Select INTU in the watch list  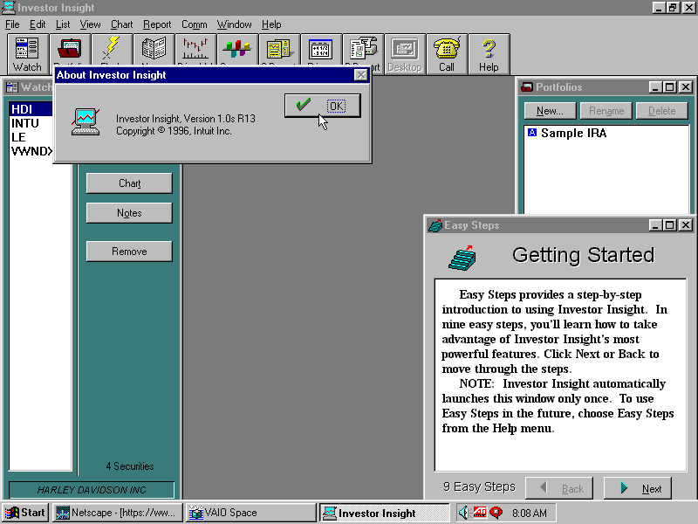click(x=24, y=123)
